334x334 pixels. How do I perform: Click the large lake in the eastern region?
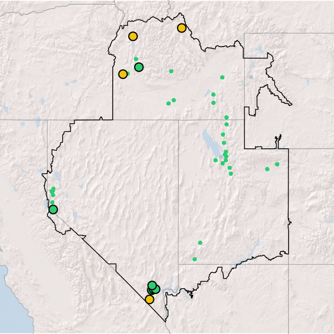pyautogui.click(x=209, y=140)
